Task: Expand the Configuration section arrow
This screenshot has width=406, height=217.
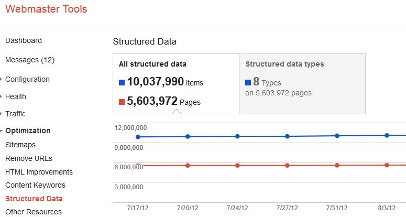Action: [x=2, y=80]
